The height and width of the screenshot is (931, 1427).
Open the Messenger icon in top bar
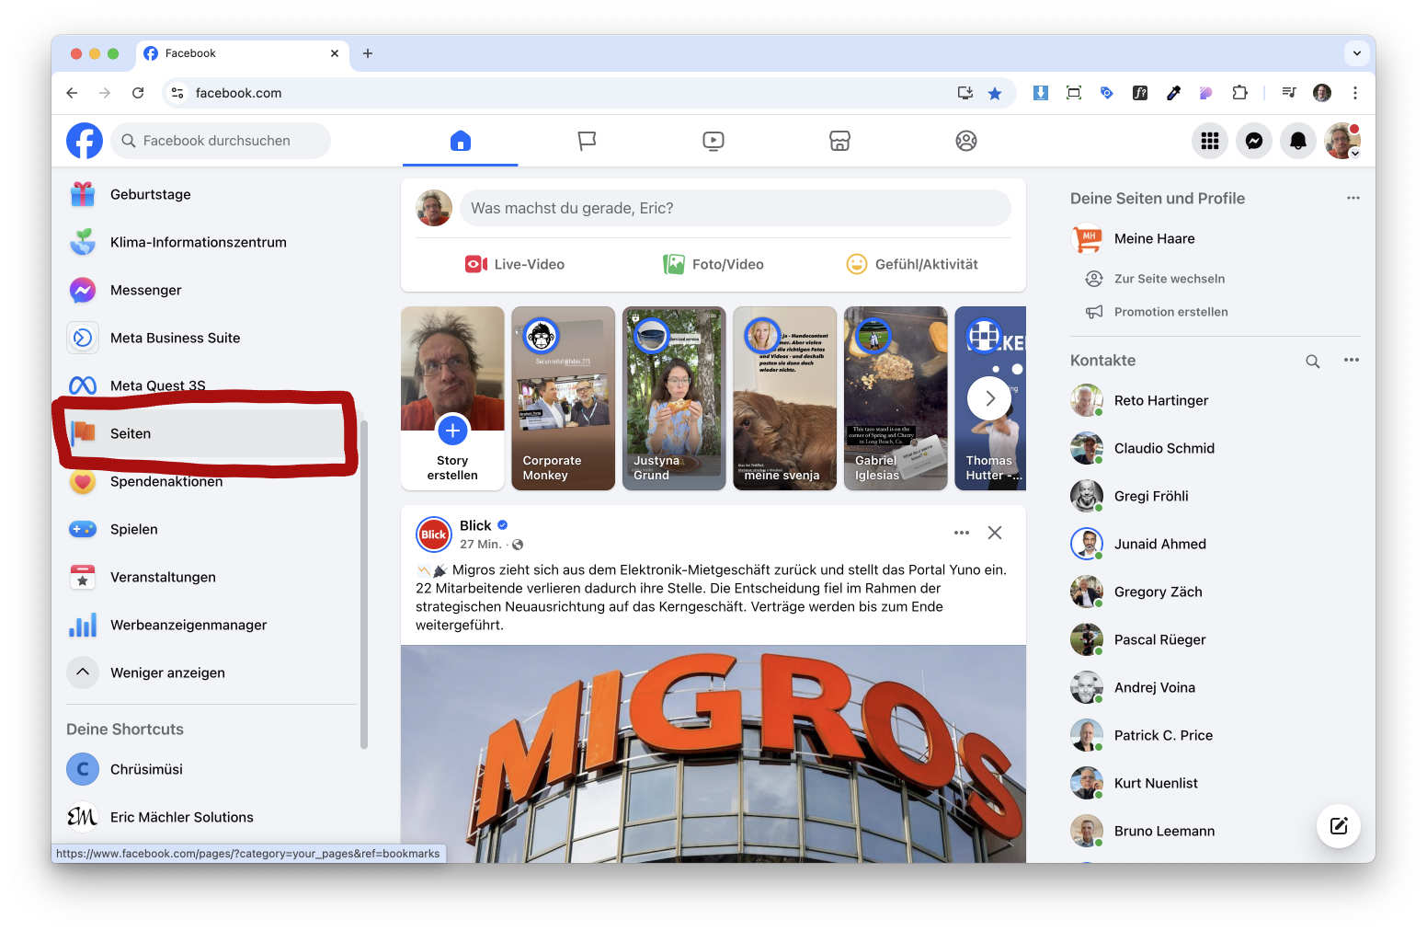click(x=1253, y=141)
